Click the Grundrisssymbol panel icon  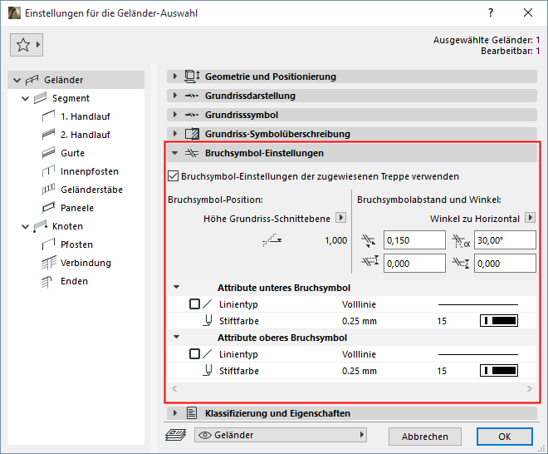pyautogui.click(x=192, y=115)
